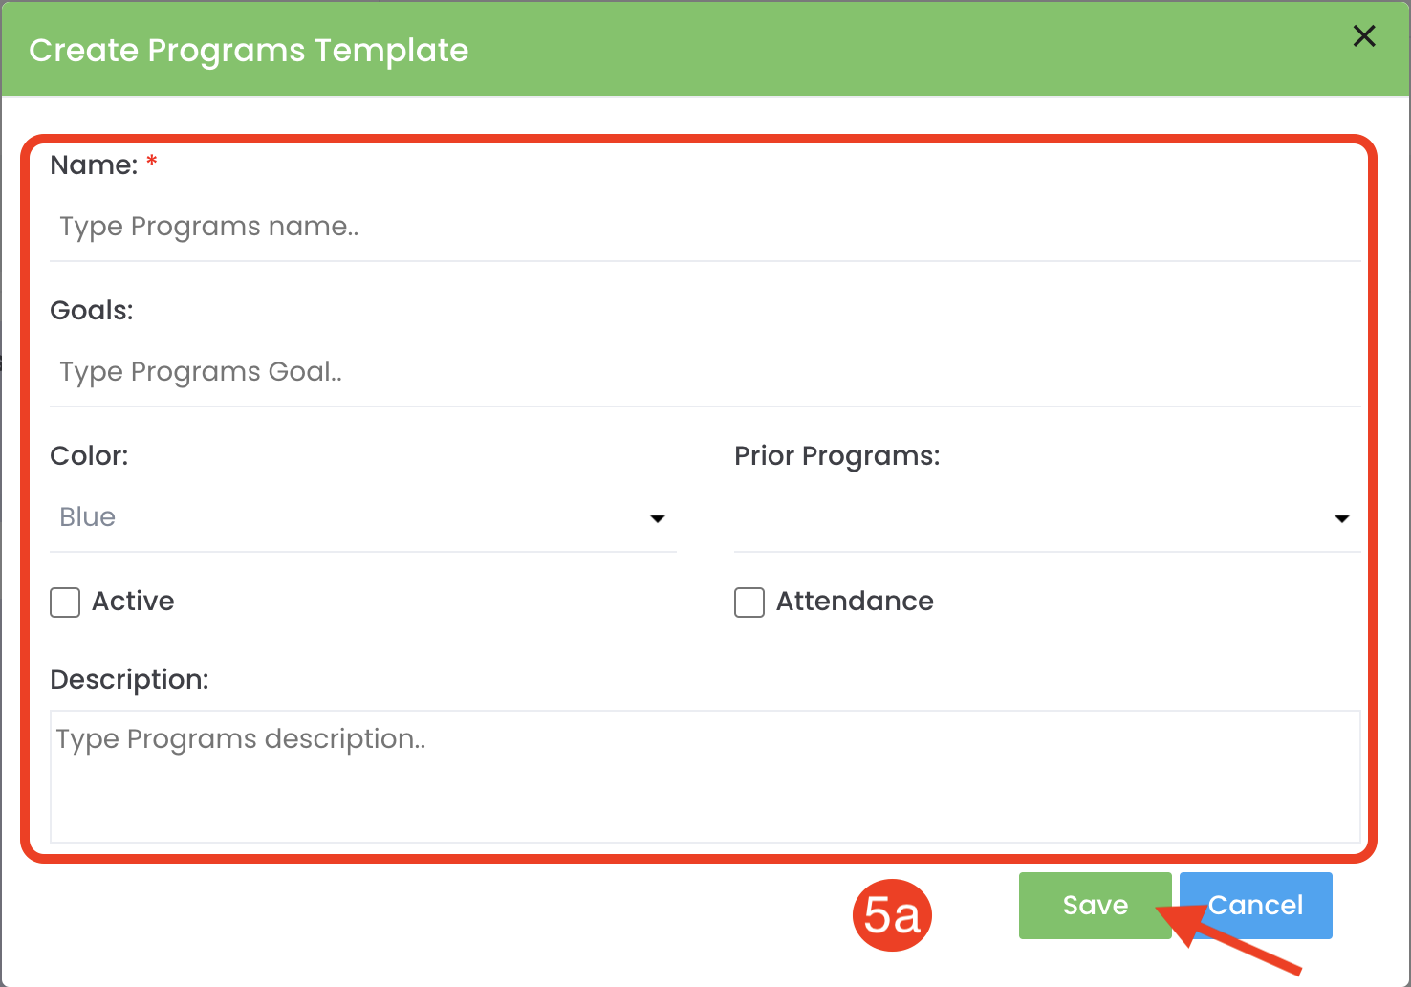This screenshot has width=1411, height=987.
Task: Click the Goals section label
Action: coord(91,310)
